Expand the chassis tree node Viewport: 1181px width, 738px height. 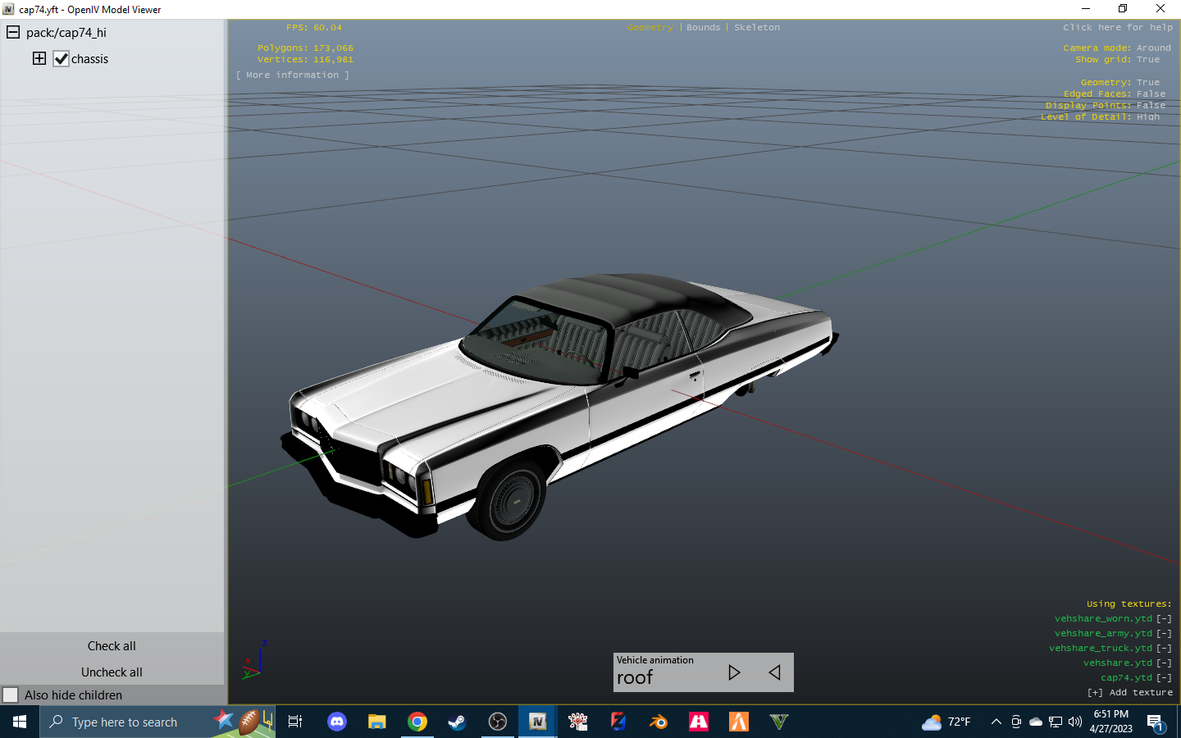[x=39, y=58]
